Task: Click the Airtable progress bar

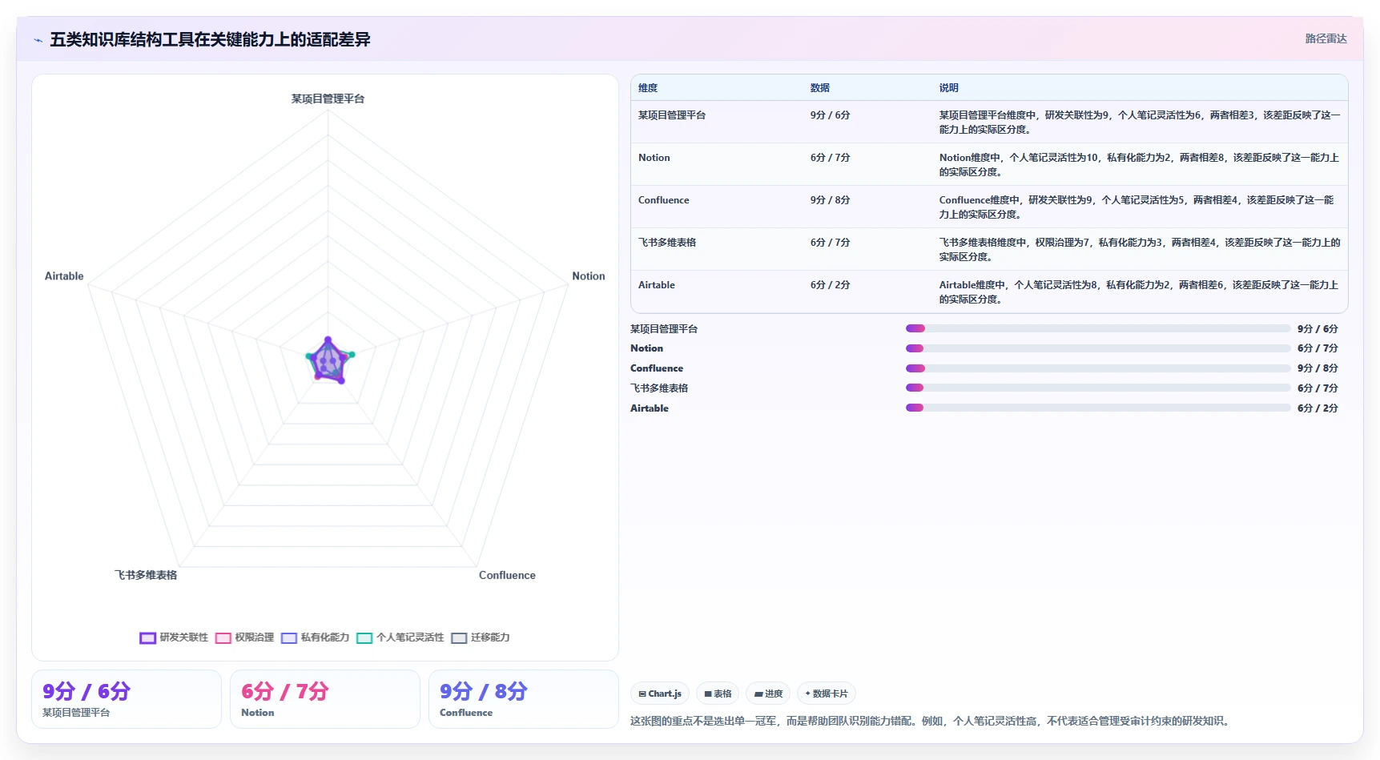Action: [x=1098, y=408]
